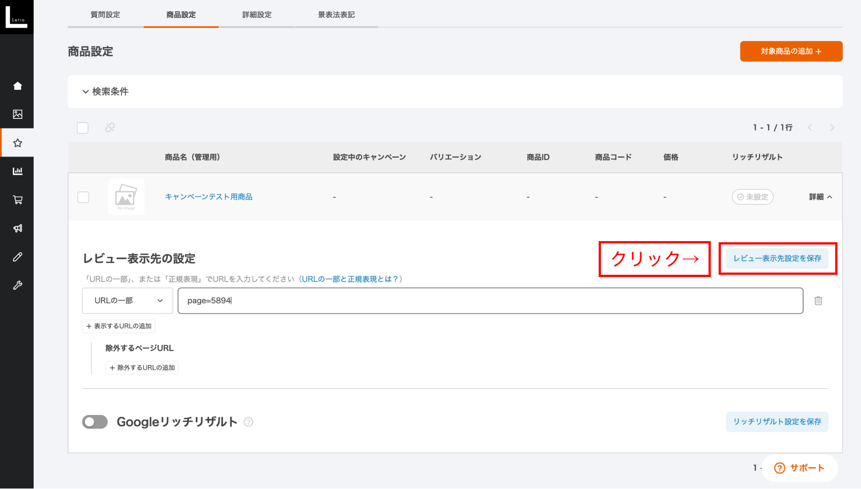Open the URLの一部 dropdown
Screen dimensions: 861x489
127,301
